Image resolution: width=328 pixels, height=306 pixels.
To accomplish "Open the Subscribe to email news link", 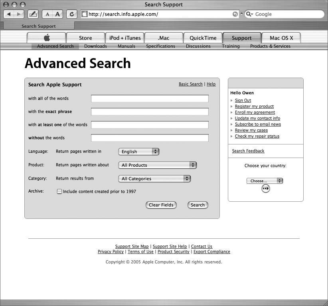I will (258, 124).
